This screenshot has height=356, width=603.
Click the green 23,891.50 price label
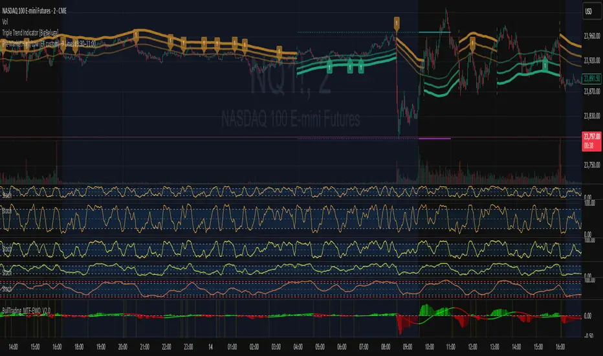[591, 78]
